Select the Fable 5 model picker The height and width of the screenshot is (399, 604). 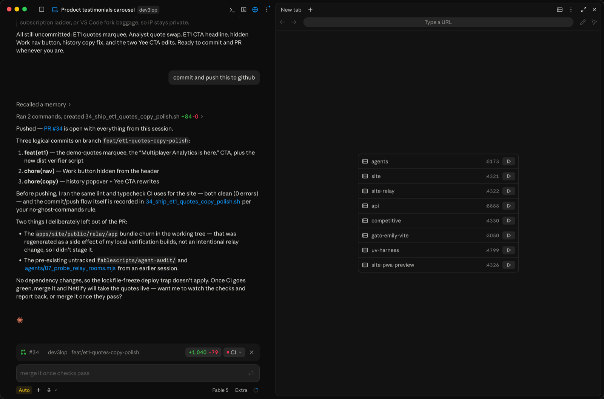point(220,390)
